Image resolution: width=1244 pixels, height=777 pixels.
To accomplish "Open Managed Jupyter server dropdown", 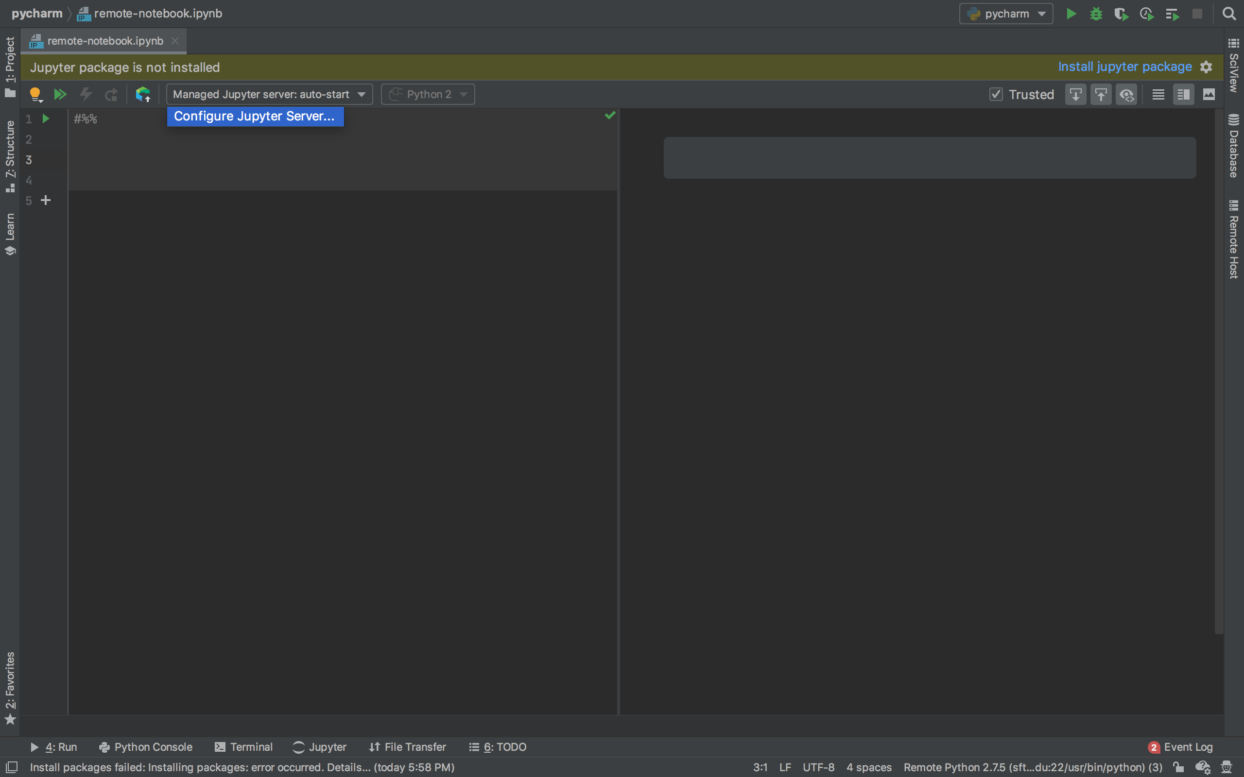I will (x=269, y=95).
